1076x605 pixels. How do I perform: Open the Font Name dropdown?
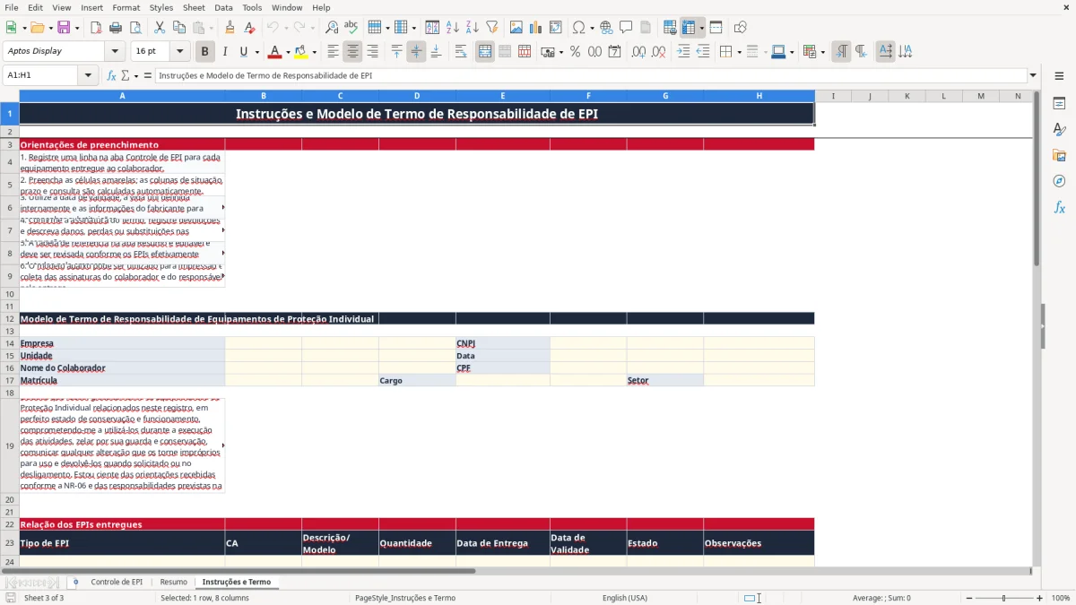click(x=114, y=51)
